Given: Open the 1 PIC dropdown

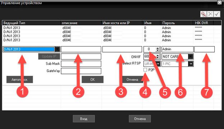Looking at the screenshot, I should 191,64.
